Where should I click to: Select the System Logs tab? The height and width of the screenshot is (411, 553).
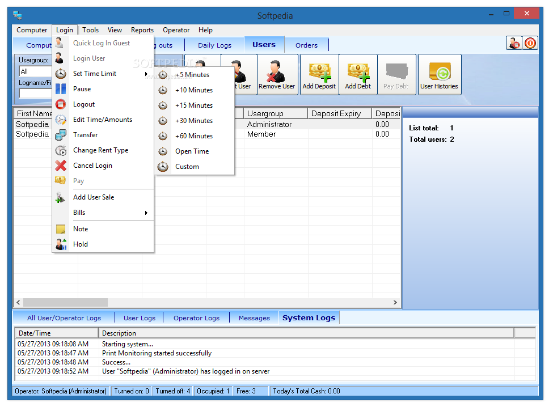click(309, 317)
